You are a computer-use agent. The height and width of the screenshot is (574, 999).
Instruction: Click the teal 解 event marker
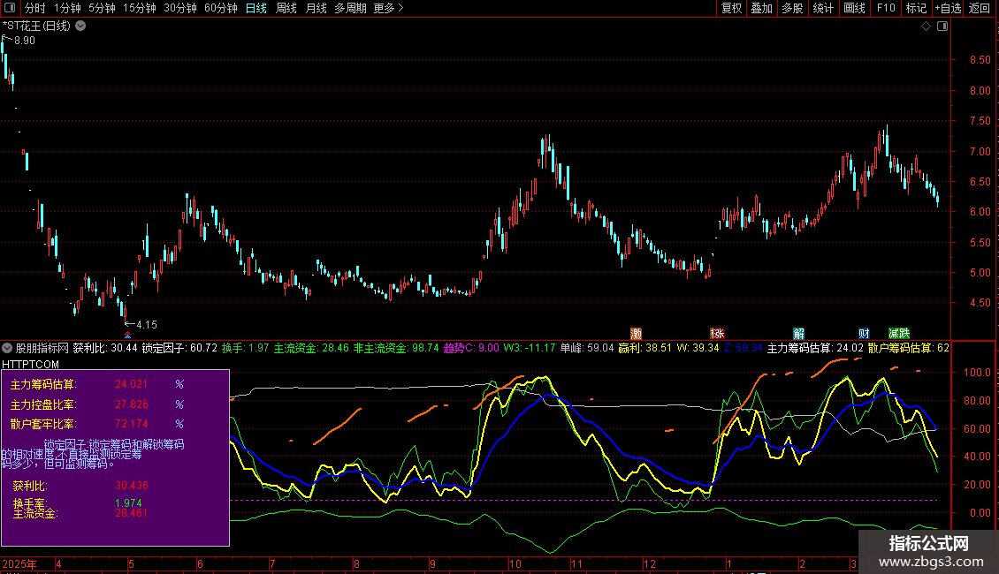click(x=799, y=334)
